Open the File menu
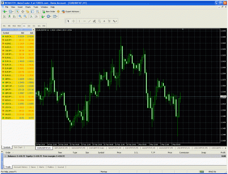The height and width of the screenshot is (174, 228). click(7, 7)
